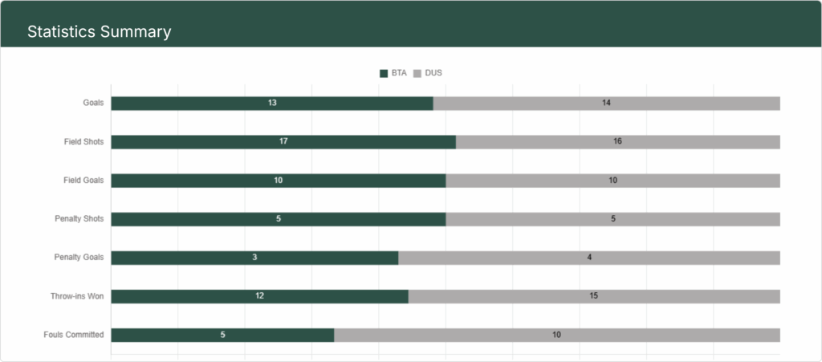Screen dimensions: 822x362
Task: Select the DUS Fouls Committed bar segment
Action: (556, 335)
